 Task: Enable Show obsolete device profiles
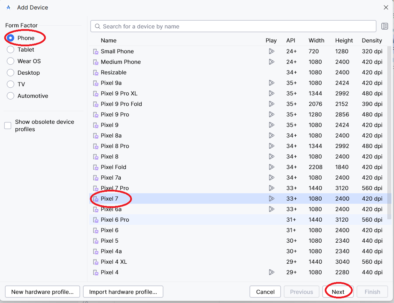coord(8,126)
